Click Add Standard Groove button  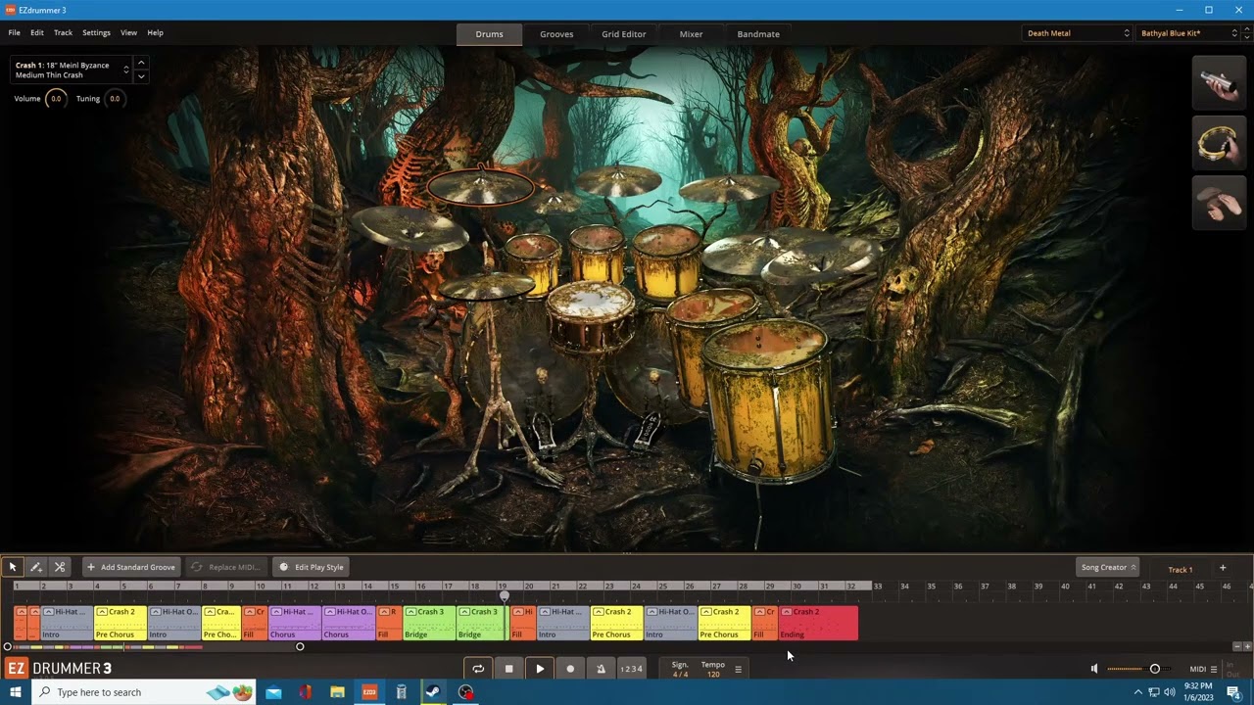click(130, 567)
